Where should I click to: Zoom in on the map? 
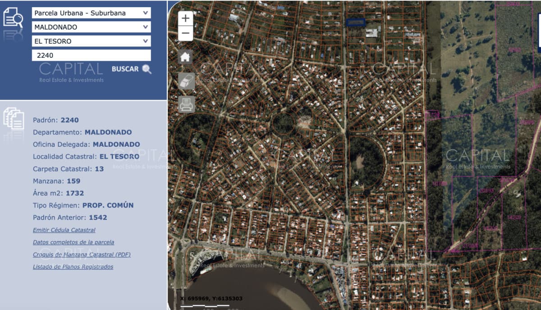click(x=186, y=19)
